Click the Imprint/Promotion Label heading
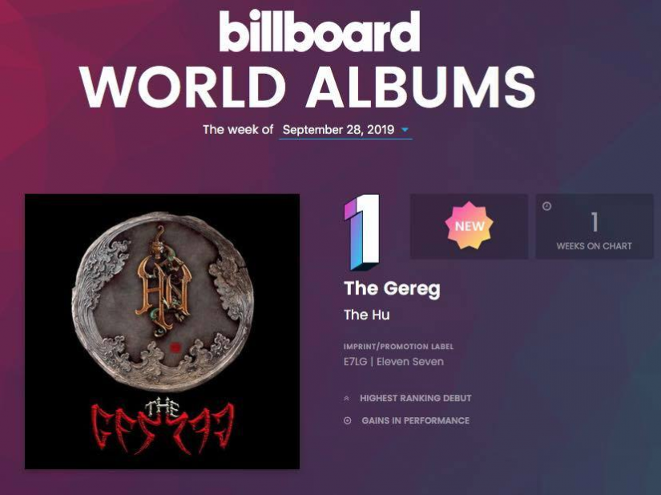This screenshot has width=661, height=495. (x=398, y=347)
